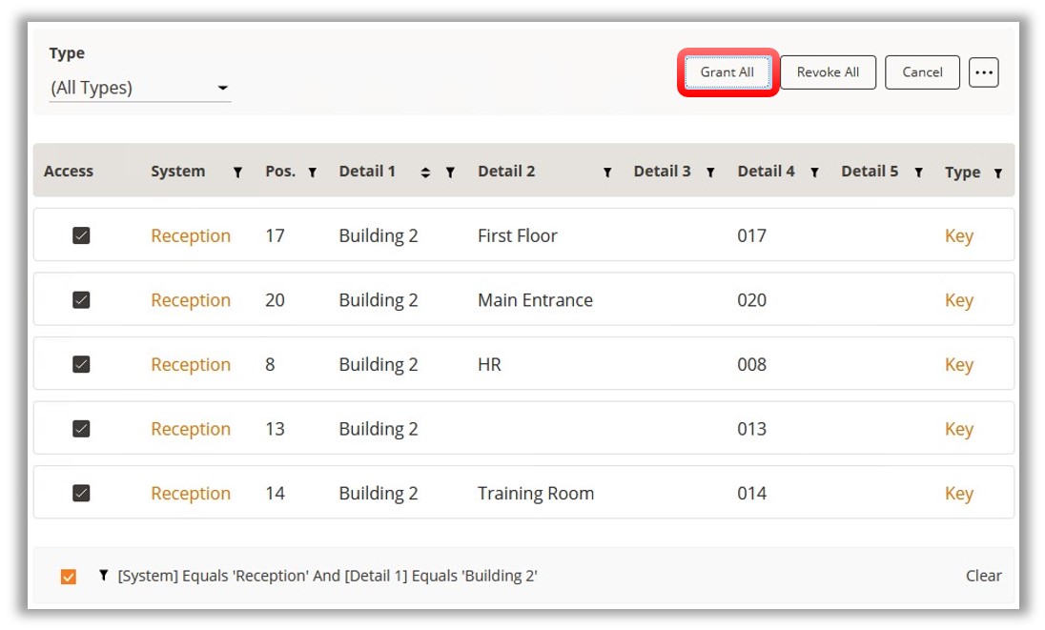Screen dimensions: 1045x630
Task: Click the Type column filter icon
Action: (997, 173)
